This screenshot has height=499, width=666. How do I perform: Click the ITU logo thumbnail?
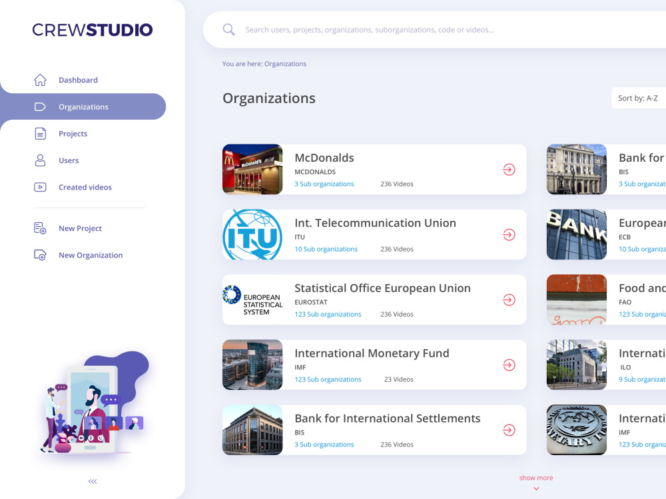[252, 235]
